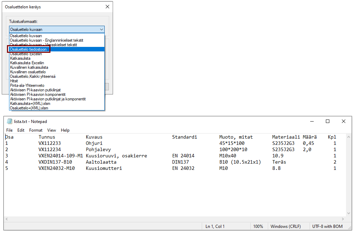Pick 'Katkaisulista Exceliin' option
The image size is (353, 231).
[27, 63]
